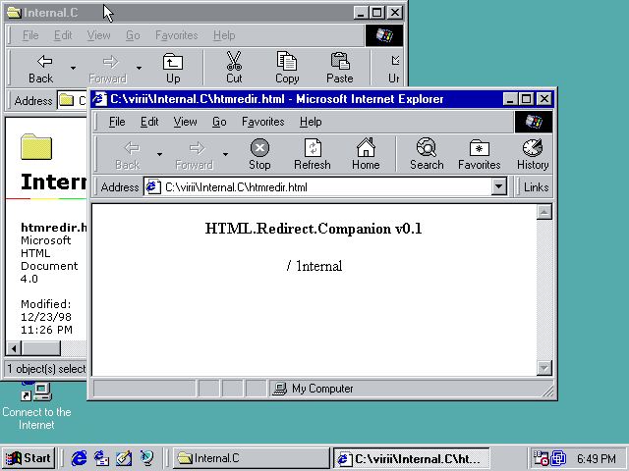Viewport: 629px width, 471px height.
Task: Click HTML.Redirect.Companion v0.1 heading text
Action: [314, 229]
